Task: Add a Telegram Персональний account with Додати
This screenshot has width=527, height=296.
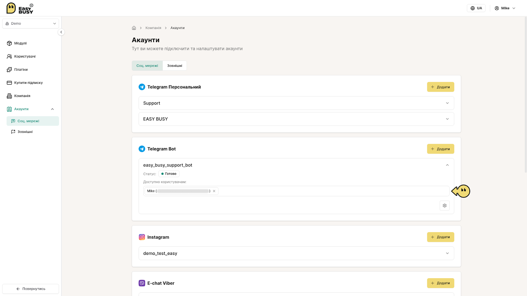Action: pyautogui.click(x=440, y=87)
